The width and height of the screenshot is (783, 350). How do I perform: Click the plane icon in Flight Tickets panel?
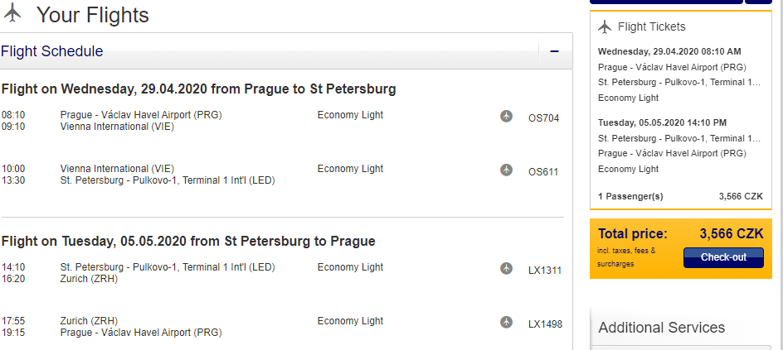605,26
